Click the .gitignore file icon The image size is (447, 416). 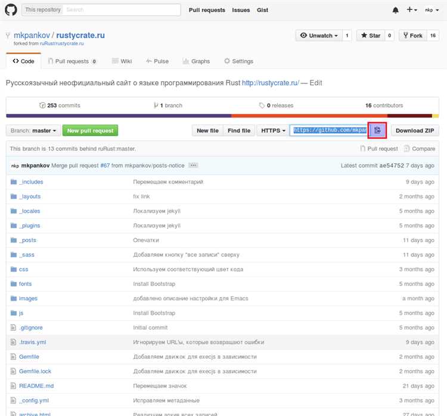click(x=13, y=327)
